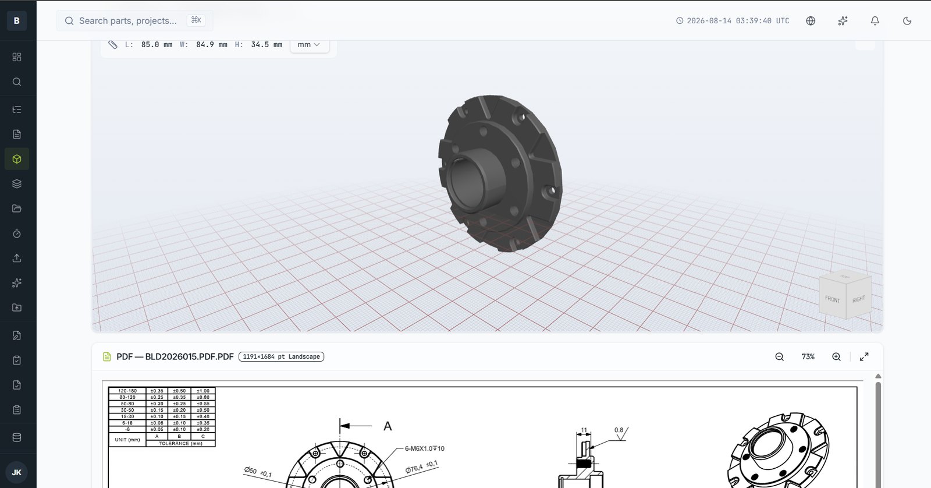Select the active 3D cube icon in sidebar
This screenshot has width=931, height=488.
(x=17, y=159)
